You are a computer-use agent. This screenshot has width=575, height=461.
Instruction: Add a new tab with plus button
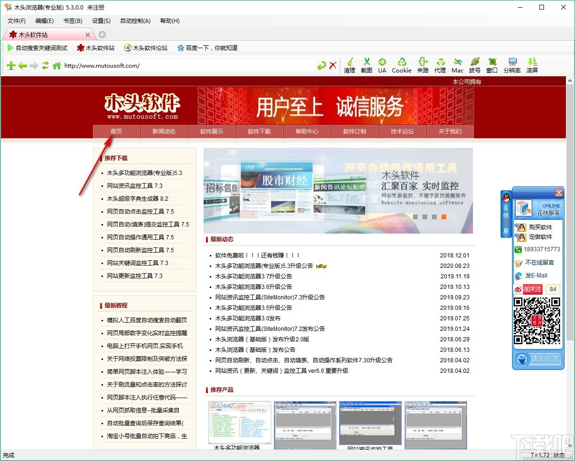tap(102, 35)
